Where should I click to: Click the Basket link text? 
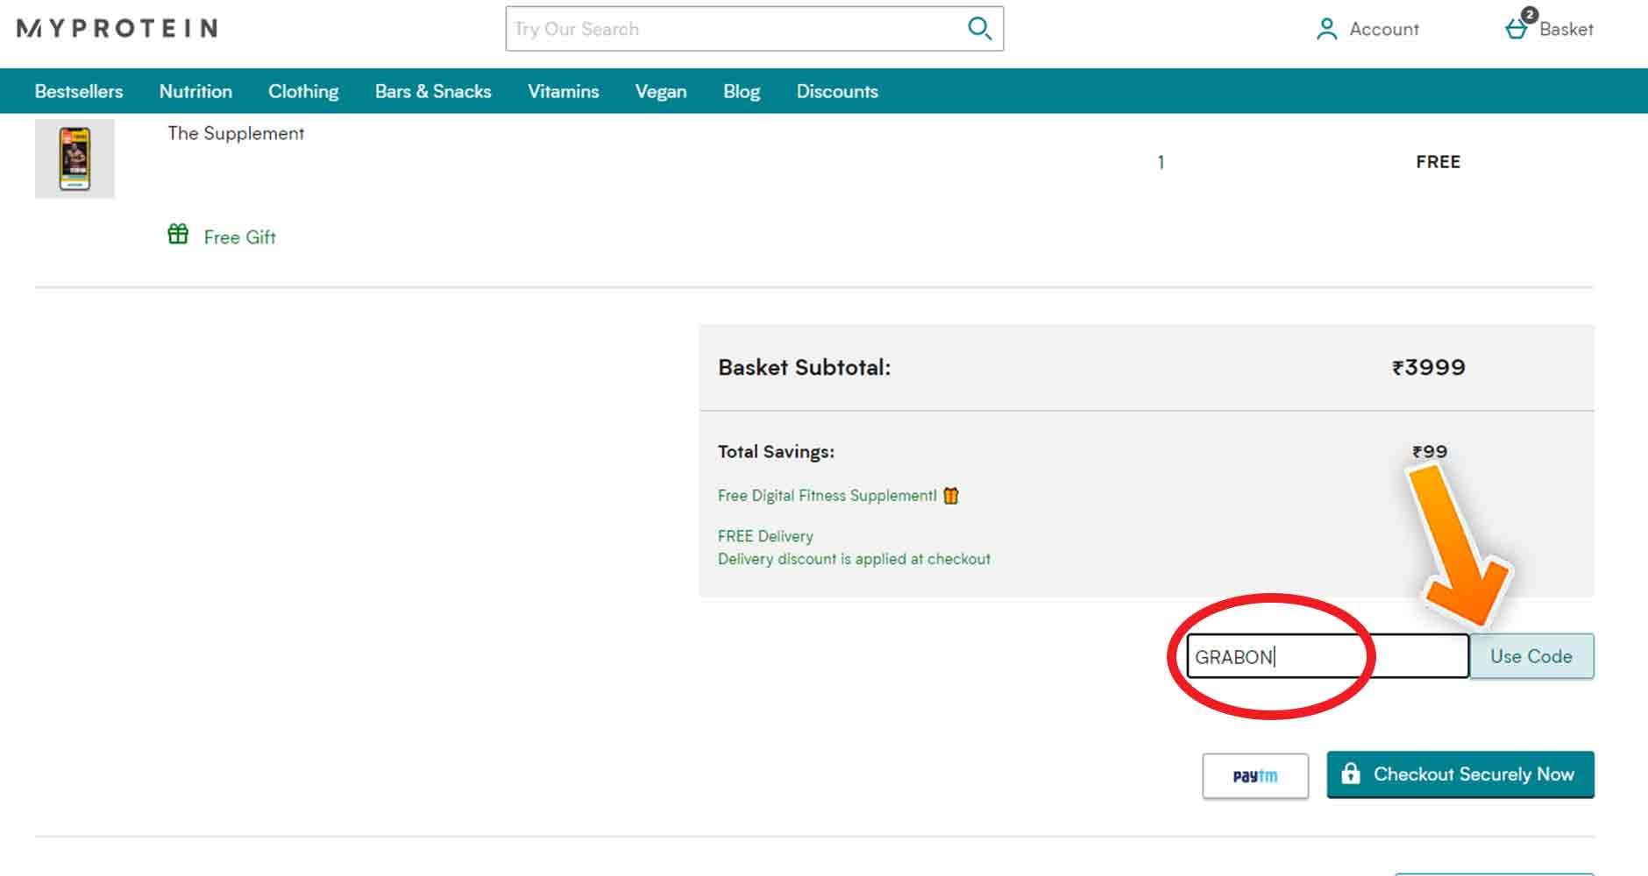point(1566,29)
